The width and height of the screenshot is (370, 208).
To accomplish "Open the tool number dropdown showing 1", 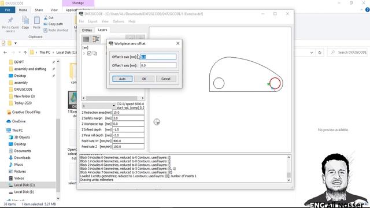I will tap(99, 106).
